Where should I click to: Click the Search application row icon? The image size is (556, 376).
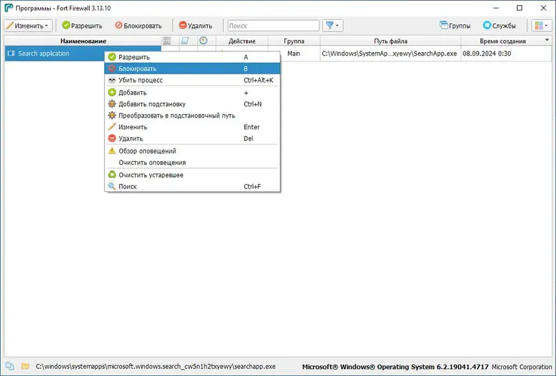click(11, 54)
